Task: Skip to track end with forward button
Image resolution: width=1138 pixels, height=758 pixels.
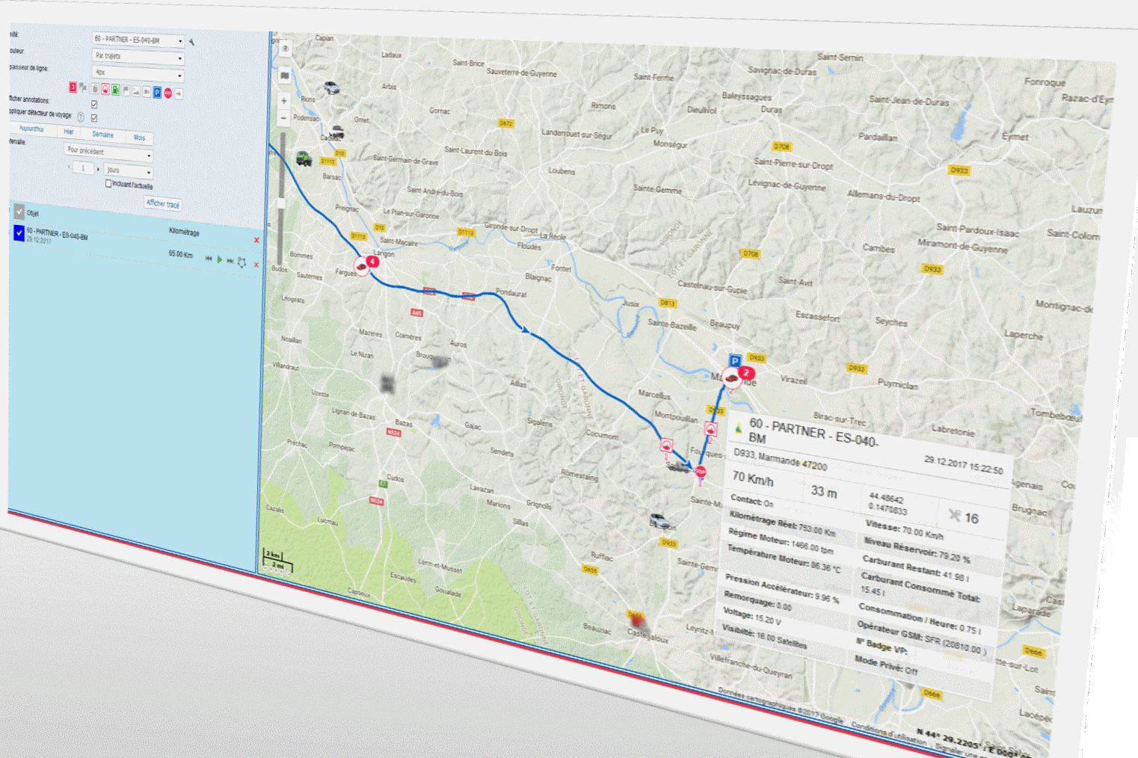Action: pos(230,260)
